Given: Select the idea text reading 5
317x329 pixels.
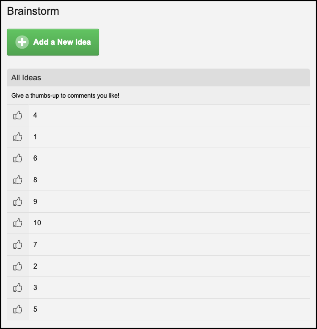Looking at the screenshot, I should click(35, 309).
